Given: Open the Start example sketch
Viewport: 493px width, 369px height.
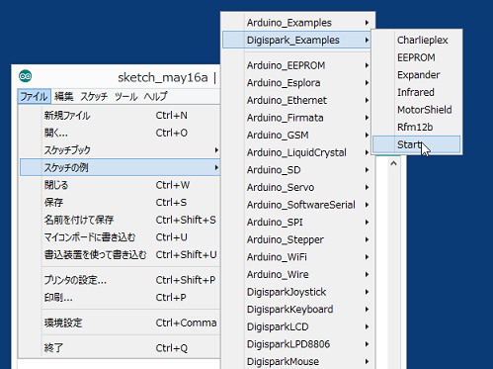Looking at the screenshot, I should 417,144.
